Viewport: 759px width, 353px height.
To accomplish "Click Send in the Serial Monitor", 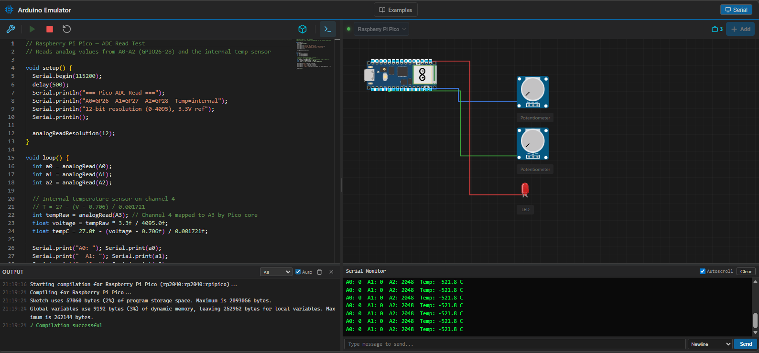I will (x=746, y=344).
